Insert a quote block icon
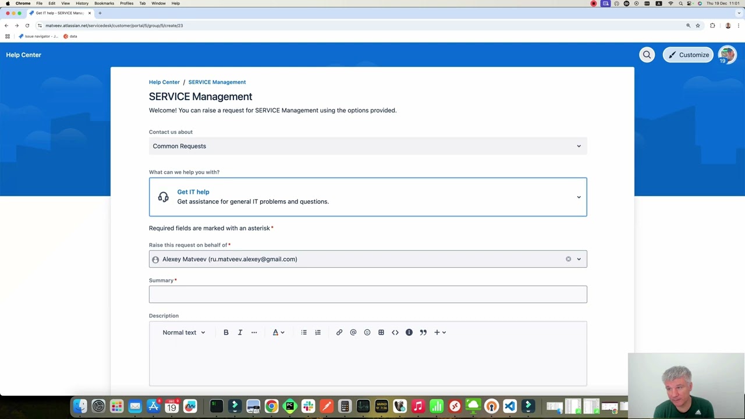This screenshot has height=419, width=745. click(423, 332)
